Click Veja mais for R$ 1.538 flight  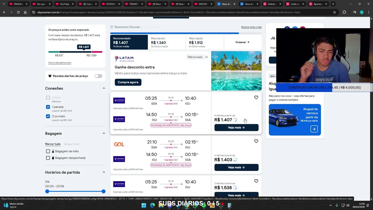236,195
